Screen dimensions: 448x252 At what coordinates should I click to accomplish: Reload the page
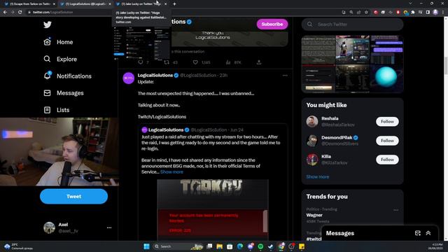tap(20, 13)
